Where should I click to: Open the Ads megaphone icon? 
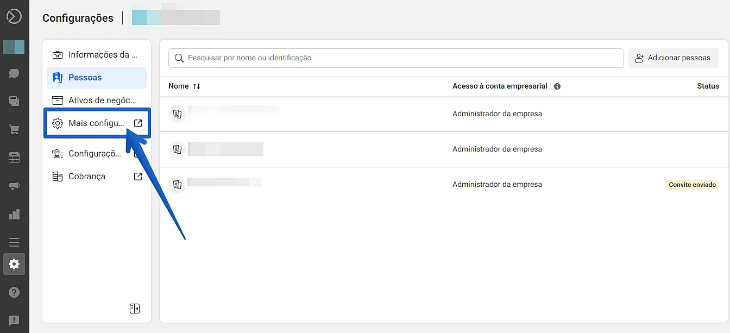point(14,186)
